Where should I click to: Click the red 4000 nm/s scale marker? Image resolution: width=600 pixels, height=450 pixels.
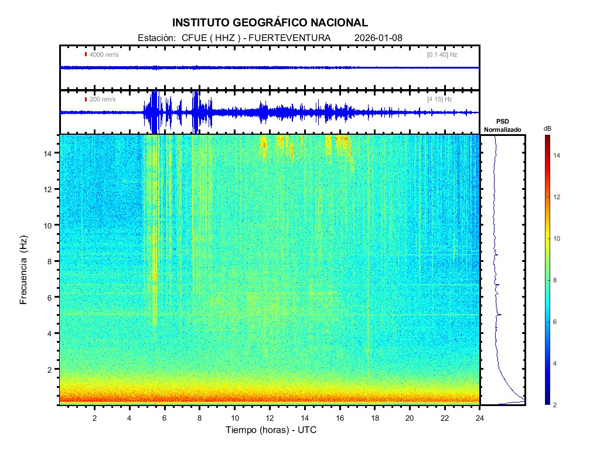pos(86,54)
